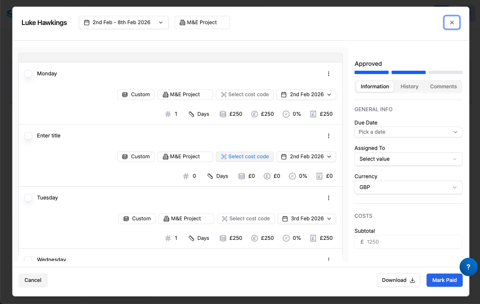Open the Enter title row three-dot menu

[x=329, y=136]
